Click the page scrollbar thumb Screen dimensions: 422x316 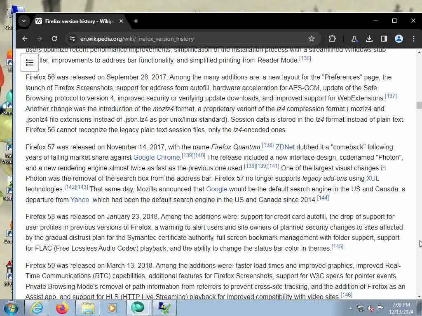(419, 105)
